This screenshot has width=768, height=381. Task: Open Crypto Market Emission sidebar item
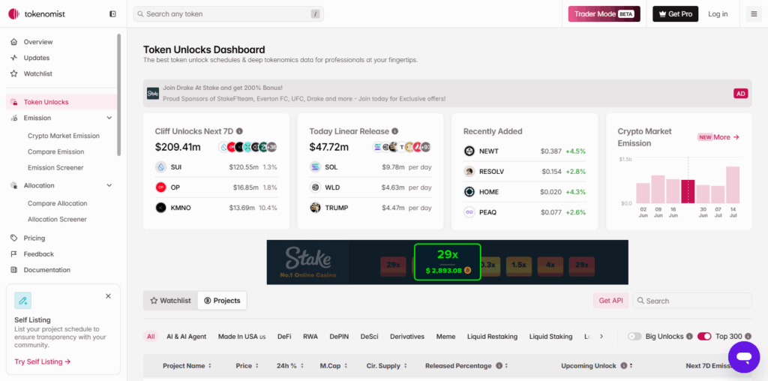64,136
